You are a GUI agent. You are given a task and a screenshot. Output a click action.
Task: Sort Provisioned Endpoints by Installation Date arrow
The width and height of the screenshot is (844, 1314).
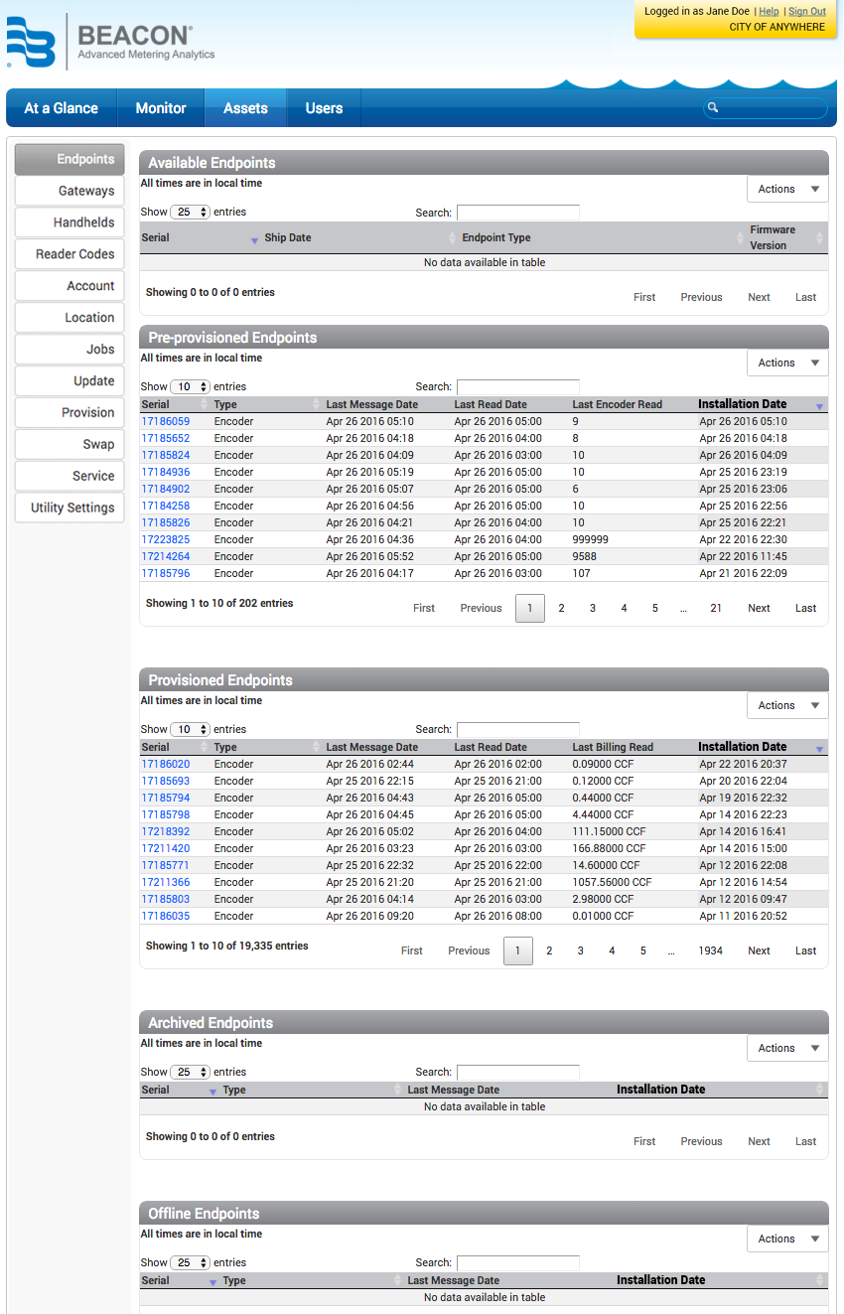click(820, 746)
